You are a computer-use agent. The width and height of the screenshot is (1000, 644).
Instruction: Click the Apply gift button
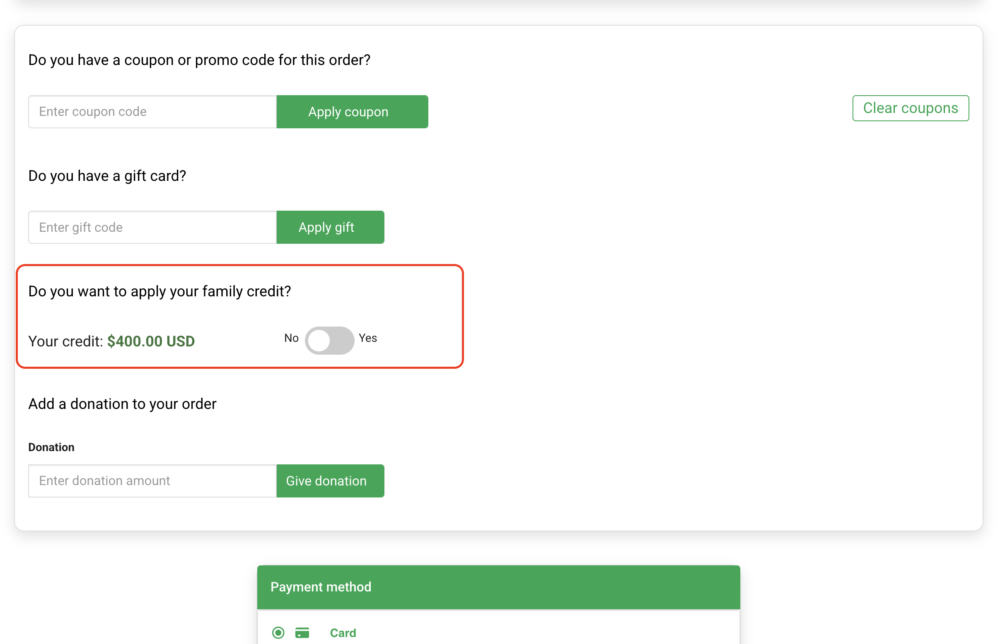(330, 227)
